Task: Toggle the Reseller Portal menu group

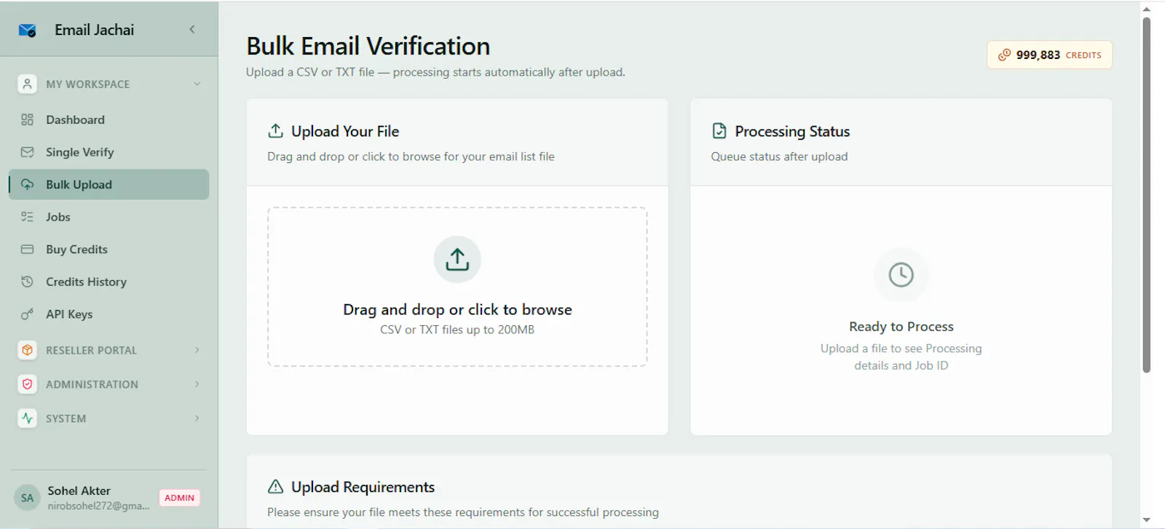Action: click(x=108, y=350)
